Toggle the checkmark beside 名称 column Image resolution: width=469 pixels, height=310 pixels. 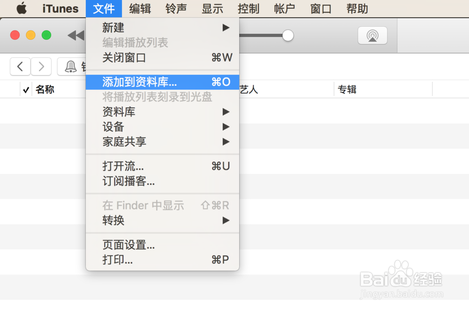click(x=26, y=89)
